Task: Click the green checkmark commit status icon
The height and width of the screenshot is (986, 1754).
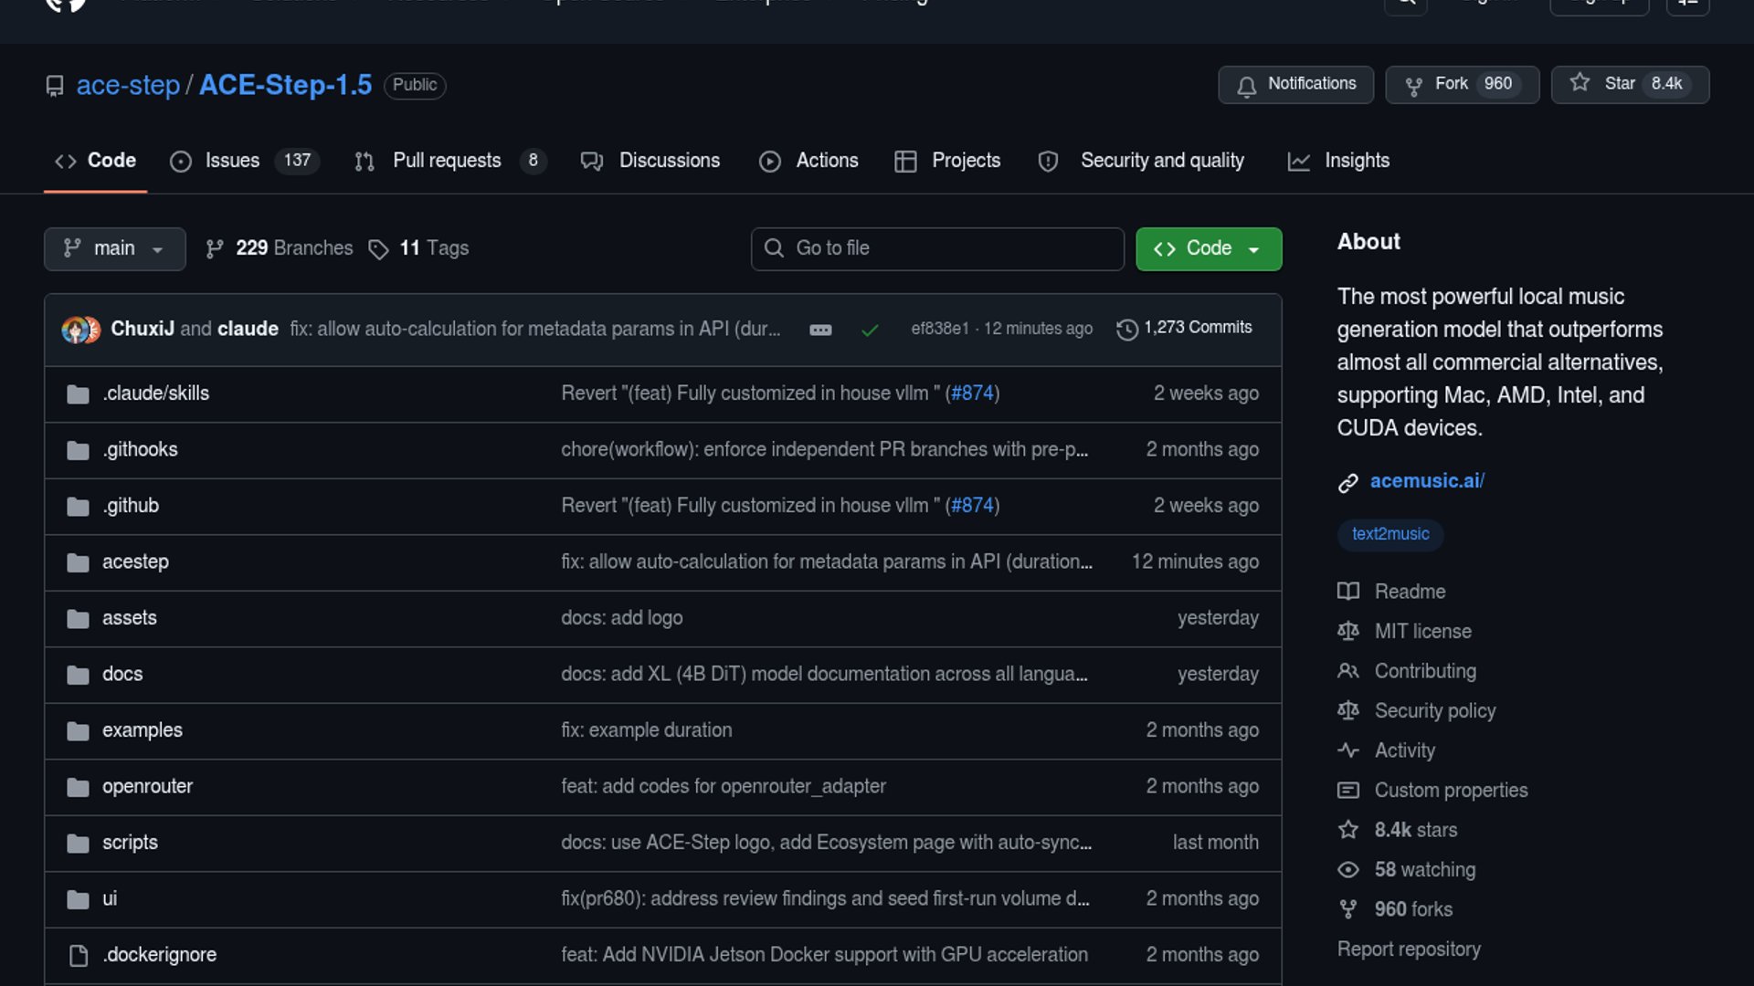Action: tap(870, 330)
